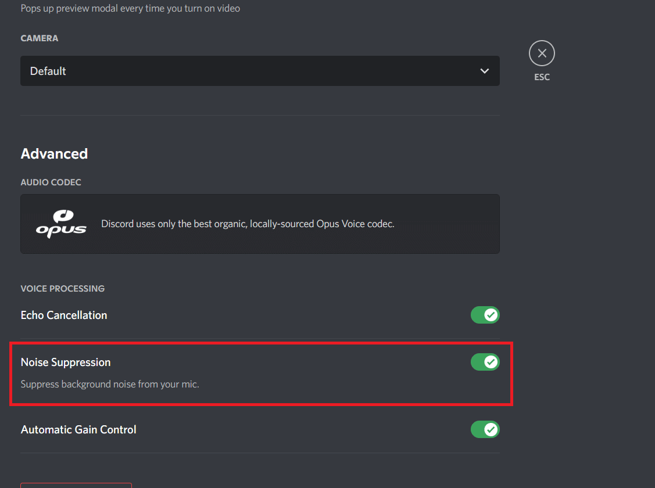Disable the Echo Cancellation switch
The height and width of the screenshot is (488, 655).
(485, 315)
